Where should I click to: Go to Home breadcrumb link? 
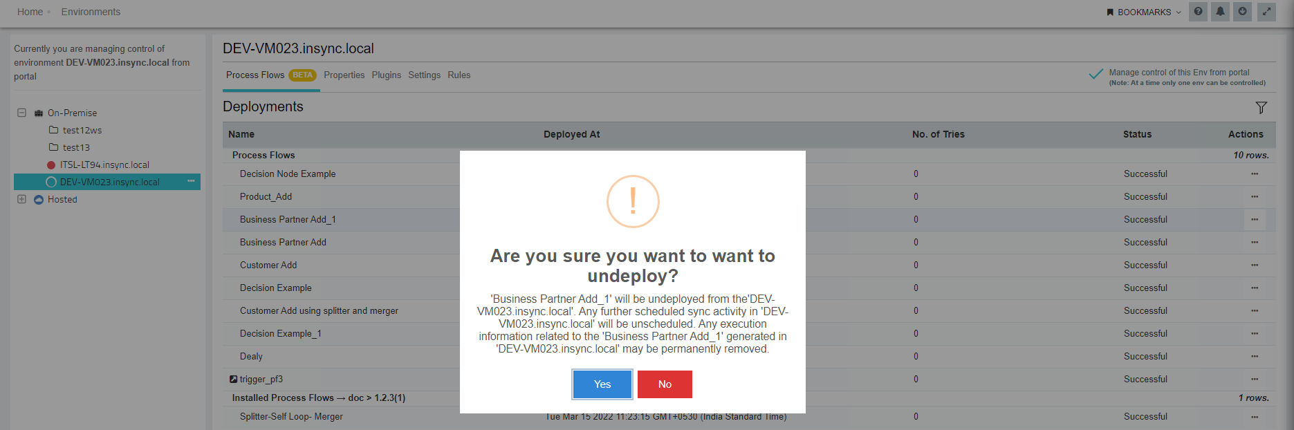[x=30, y=12]
